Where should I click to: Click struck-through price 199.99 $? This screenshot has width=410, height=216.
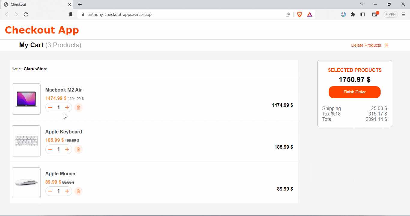point(72,140)
